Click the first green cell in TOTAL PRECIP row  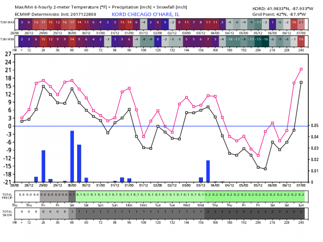pyautogui.click(x=79, y=194)
